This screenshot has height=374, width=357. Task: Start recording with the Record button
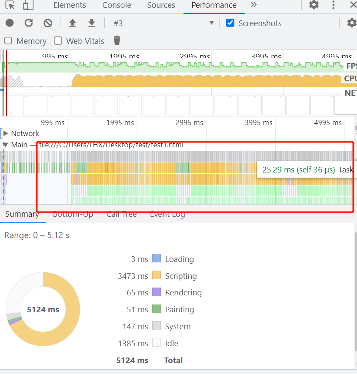point(10,23)
